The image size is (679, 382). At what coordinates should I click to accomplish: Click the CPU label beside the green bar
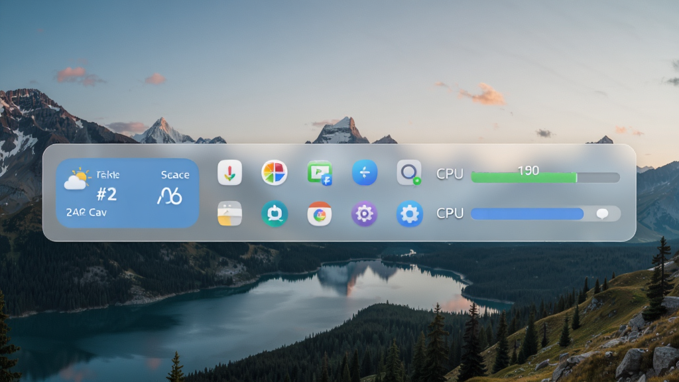point(450,174)
